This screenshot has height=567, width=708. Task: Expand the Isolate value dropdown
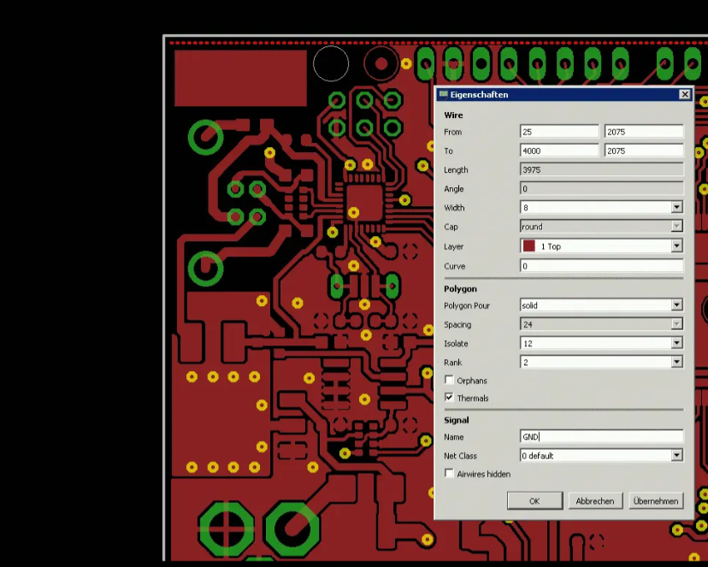tap(676, 344)
